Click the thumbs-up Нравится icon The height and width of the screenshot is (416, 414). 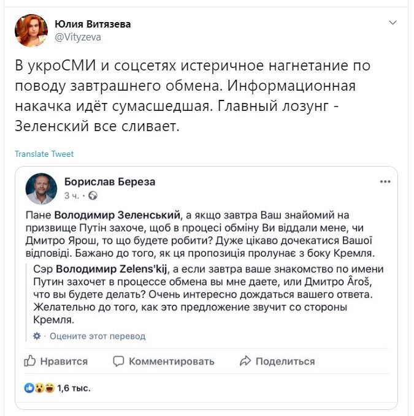point(29,361)
